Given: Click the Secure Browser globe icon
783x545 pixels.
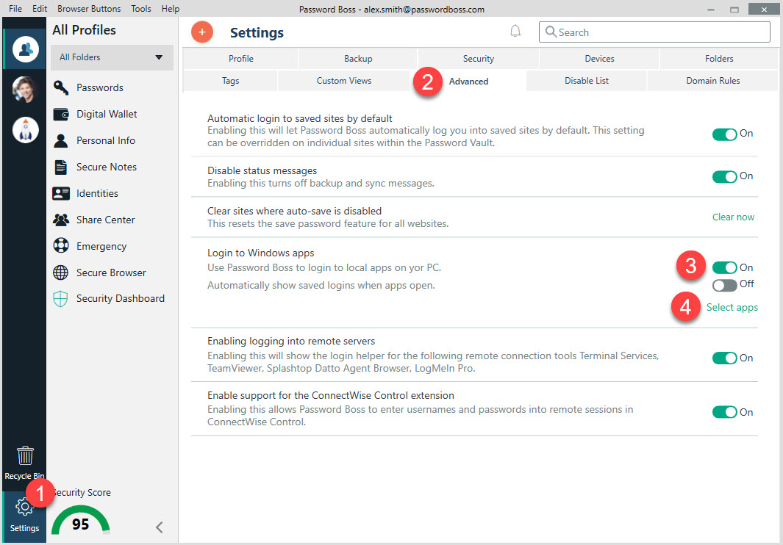Looking at the screenshot, I should point(61,272).
